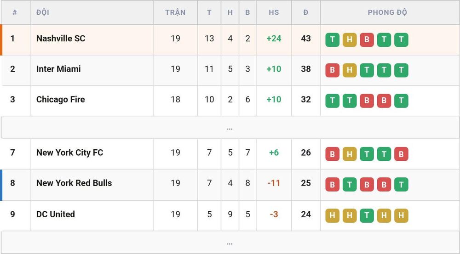
Task: Expand hidden rows below Chicago Fire
Action: pyautogui.click(x=230, y=128)
